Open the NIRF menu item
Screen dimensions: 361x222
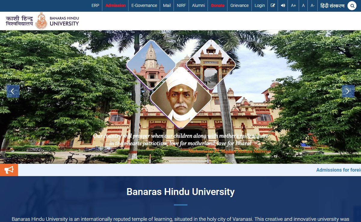point(181,5)
